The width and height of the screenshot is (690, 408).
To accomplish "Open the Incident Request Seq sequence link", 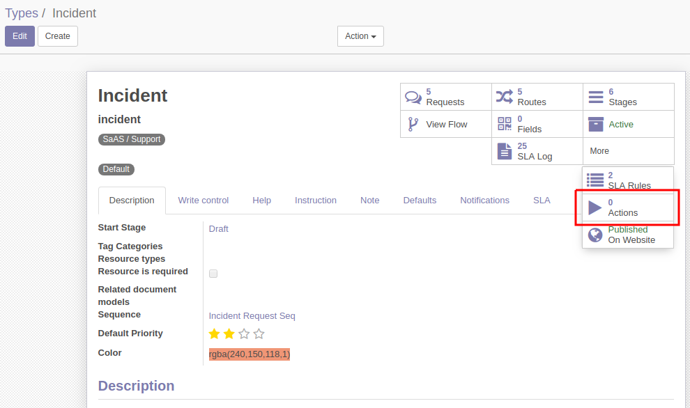I will pos(252,315).
